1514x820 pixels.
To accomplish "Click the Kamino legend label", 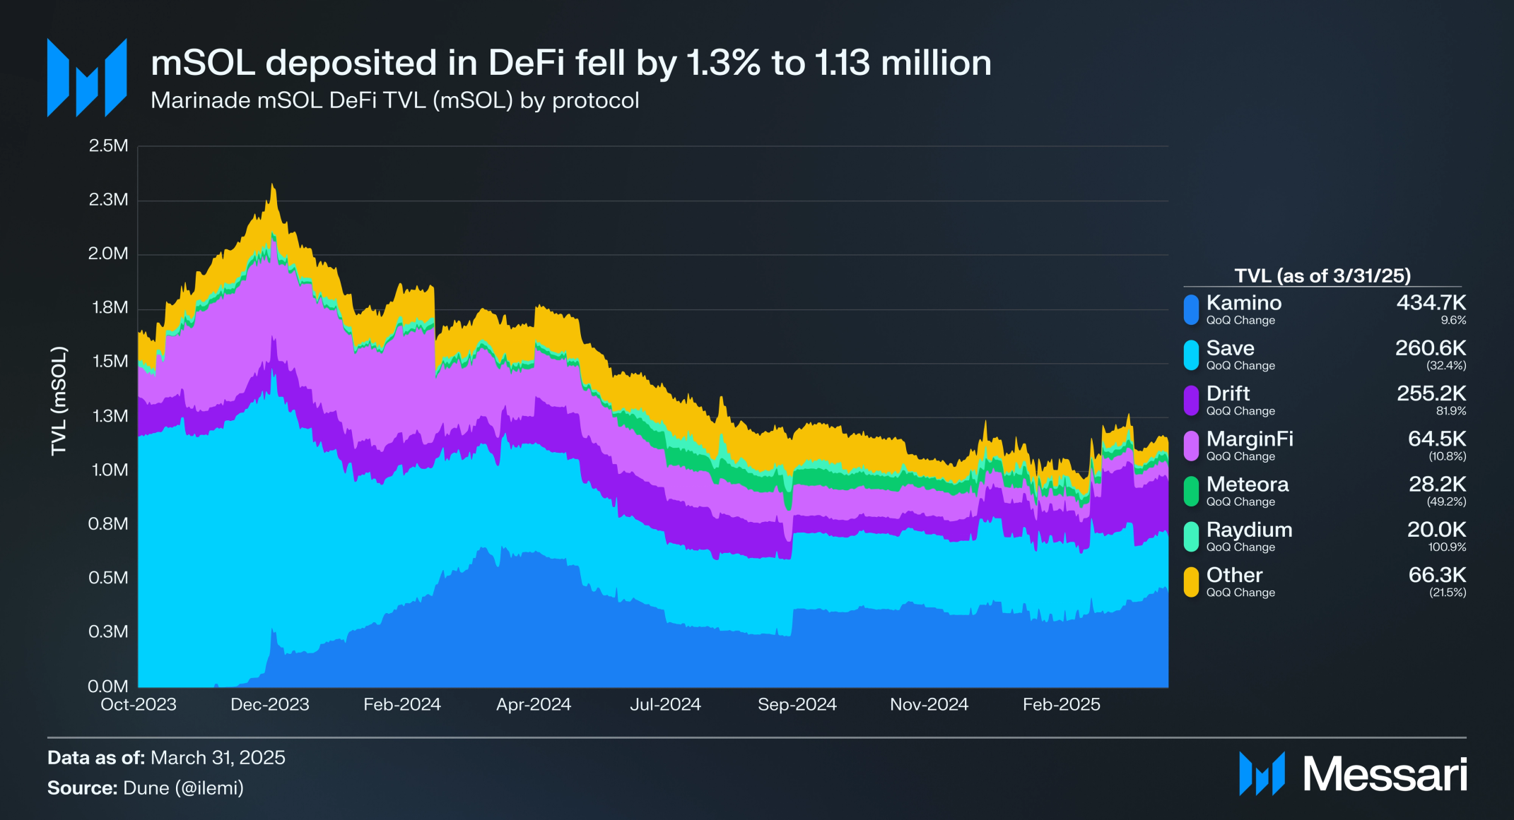I will point(1243,303).
